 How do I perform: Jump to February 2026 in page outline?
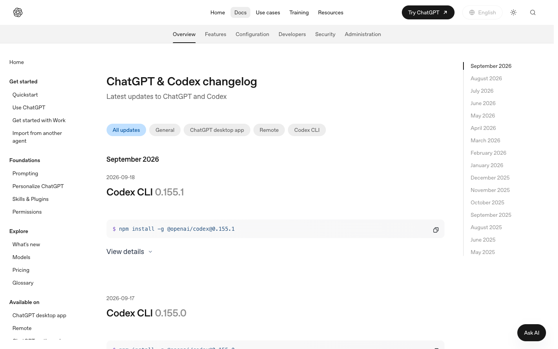[x=489, y=153]
